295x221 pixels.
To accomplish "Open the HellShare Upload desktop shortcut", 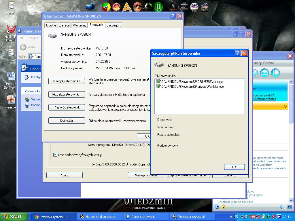I will (x=10, y=34).
